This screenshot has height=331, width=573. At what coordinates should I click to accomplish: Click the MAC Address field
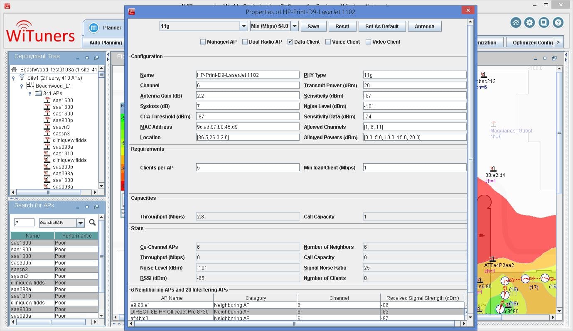pyautogui.click(x=248, y=127)
